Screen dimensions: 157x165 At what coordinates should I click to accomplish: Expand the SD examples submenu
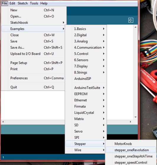[86, 125]
